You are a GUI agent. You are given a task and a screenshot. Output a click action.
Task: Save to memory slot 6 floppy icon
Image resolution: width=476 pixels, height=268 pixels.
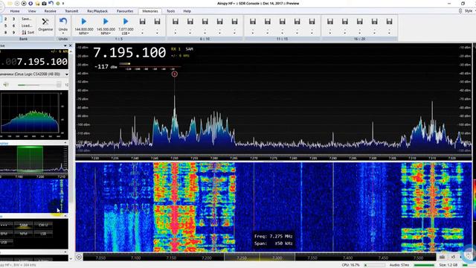point(176,22)
